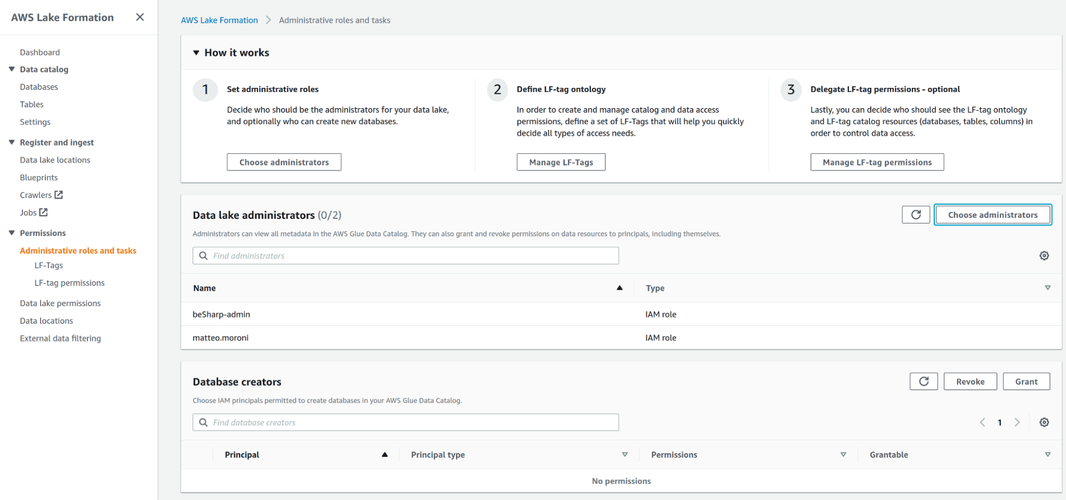
Task: Focus the Find administrators search field
Action: tap(405, 256)
